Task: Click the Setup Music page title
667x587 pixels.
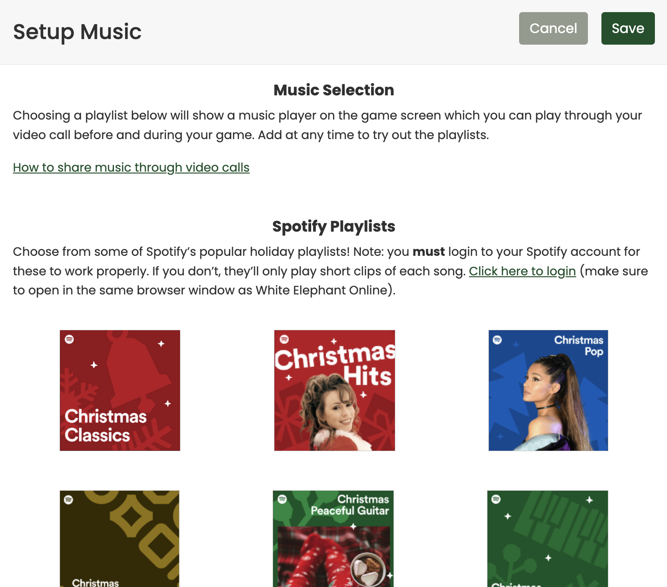Action: pos(77,32)
